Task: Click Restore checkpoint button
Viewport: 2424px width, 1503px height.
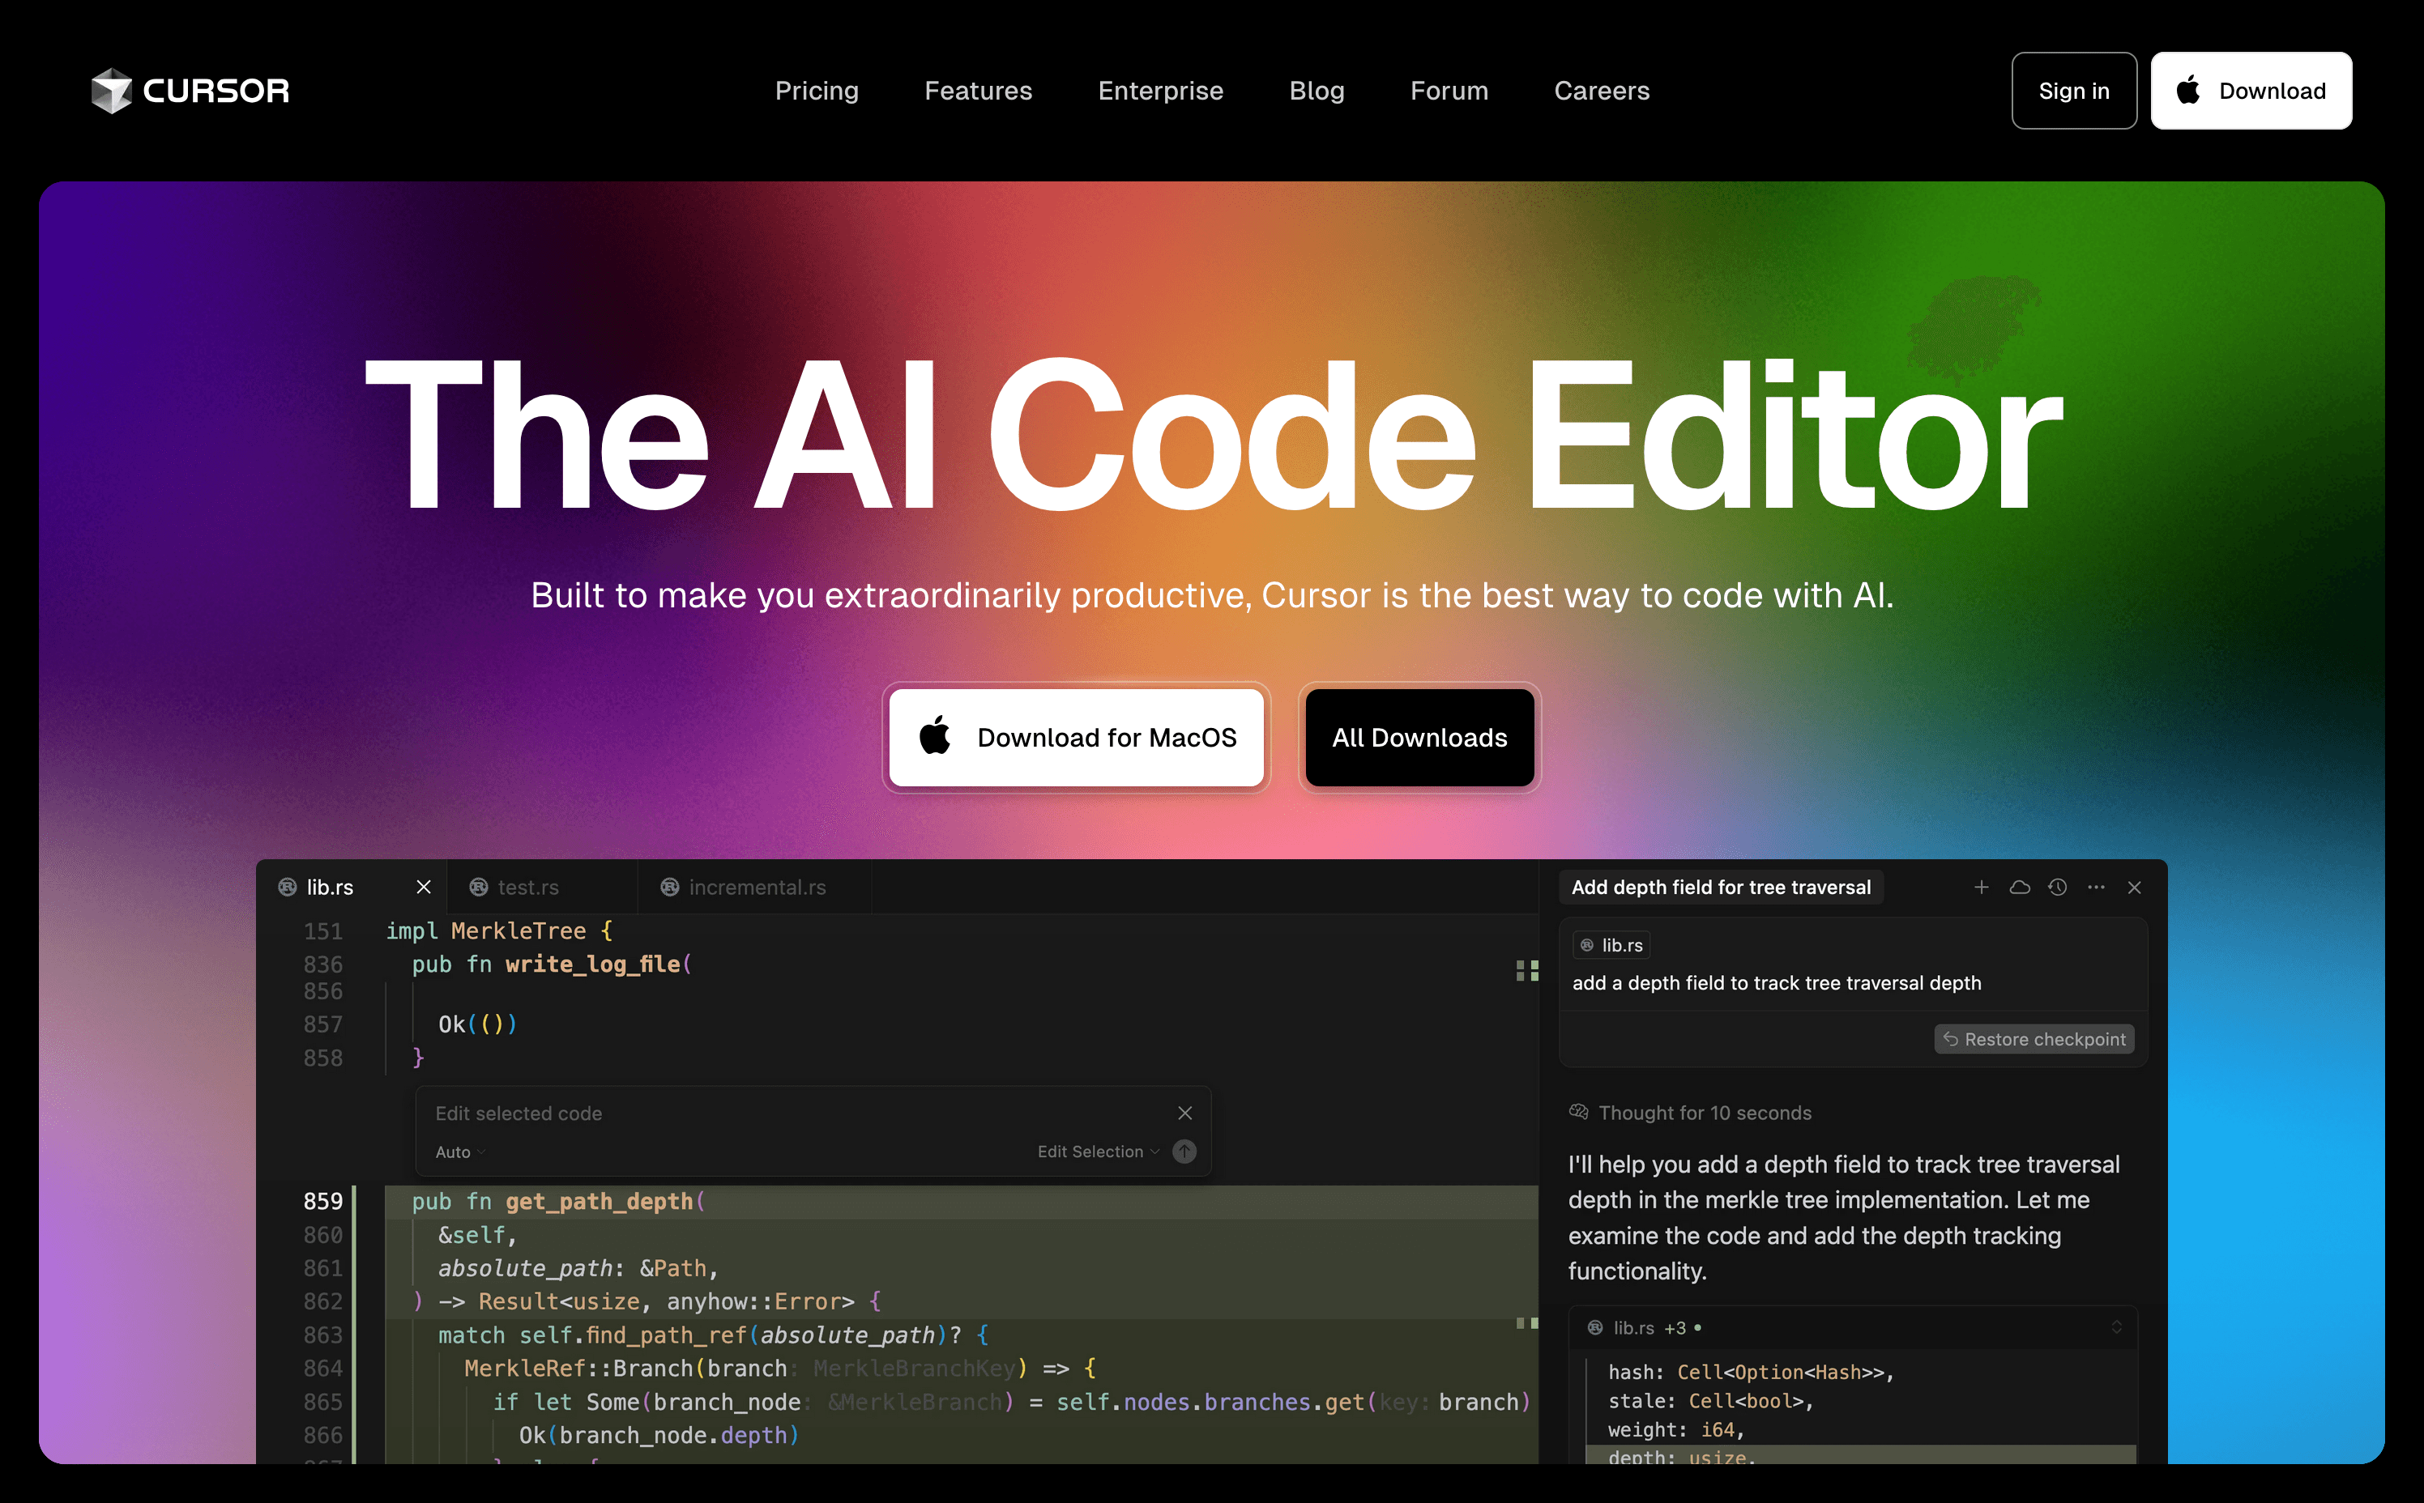Action: [x=2034, y=1039]
